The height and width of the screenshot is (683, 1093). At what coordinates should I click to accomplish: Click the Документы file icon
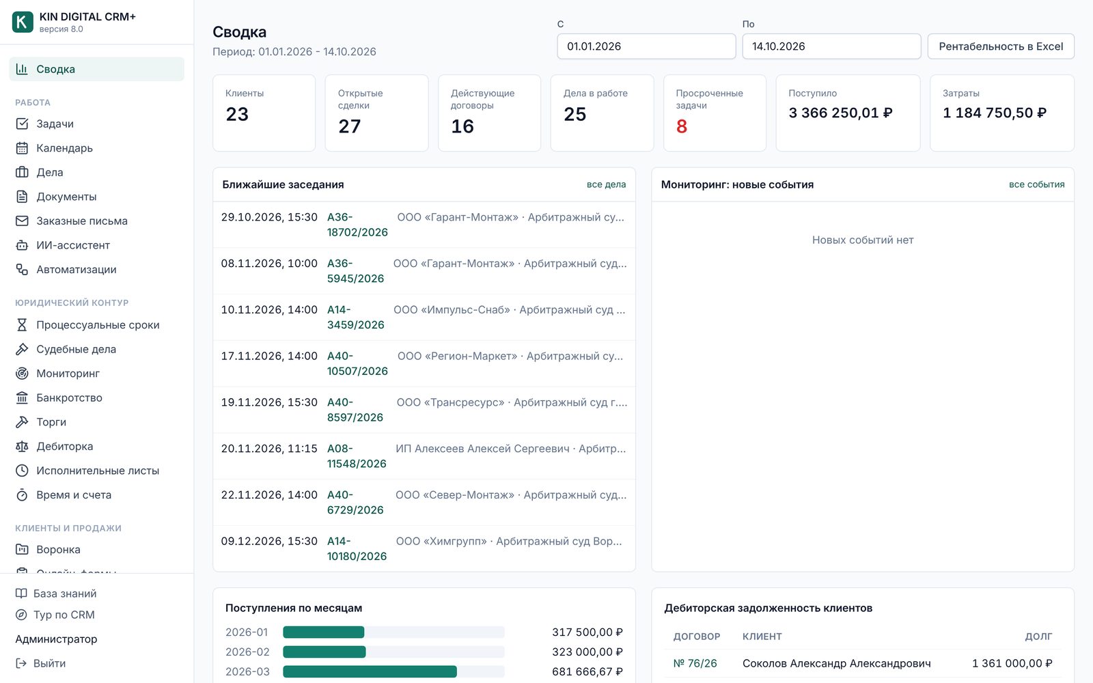click(22, 197)
